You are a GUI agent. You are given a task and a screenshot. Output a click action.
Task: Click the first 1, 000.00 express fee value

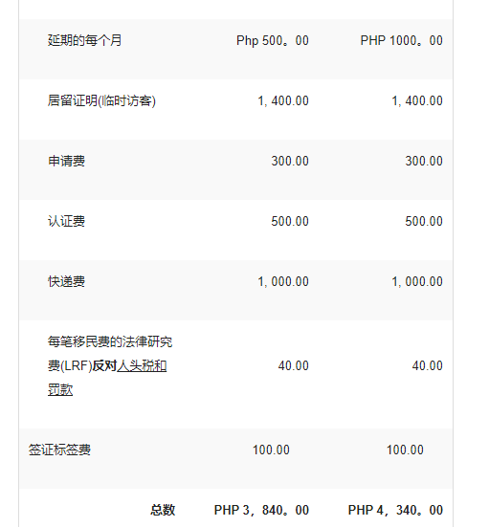coord(283,281)
